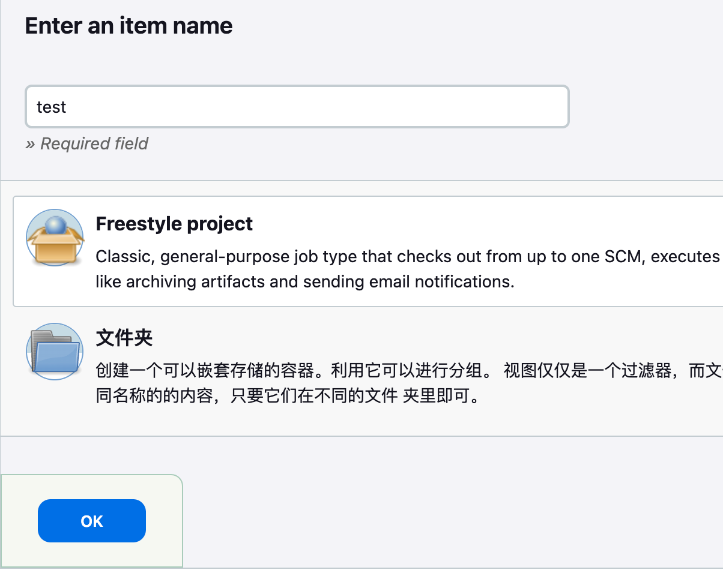Choose the Freestyle project title
The image size is (723, 582).
click(174, 224)
